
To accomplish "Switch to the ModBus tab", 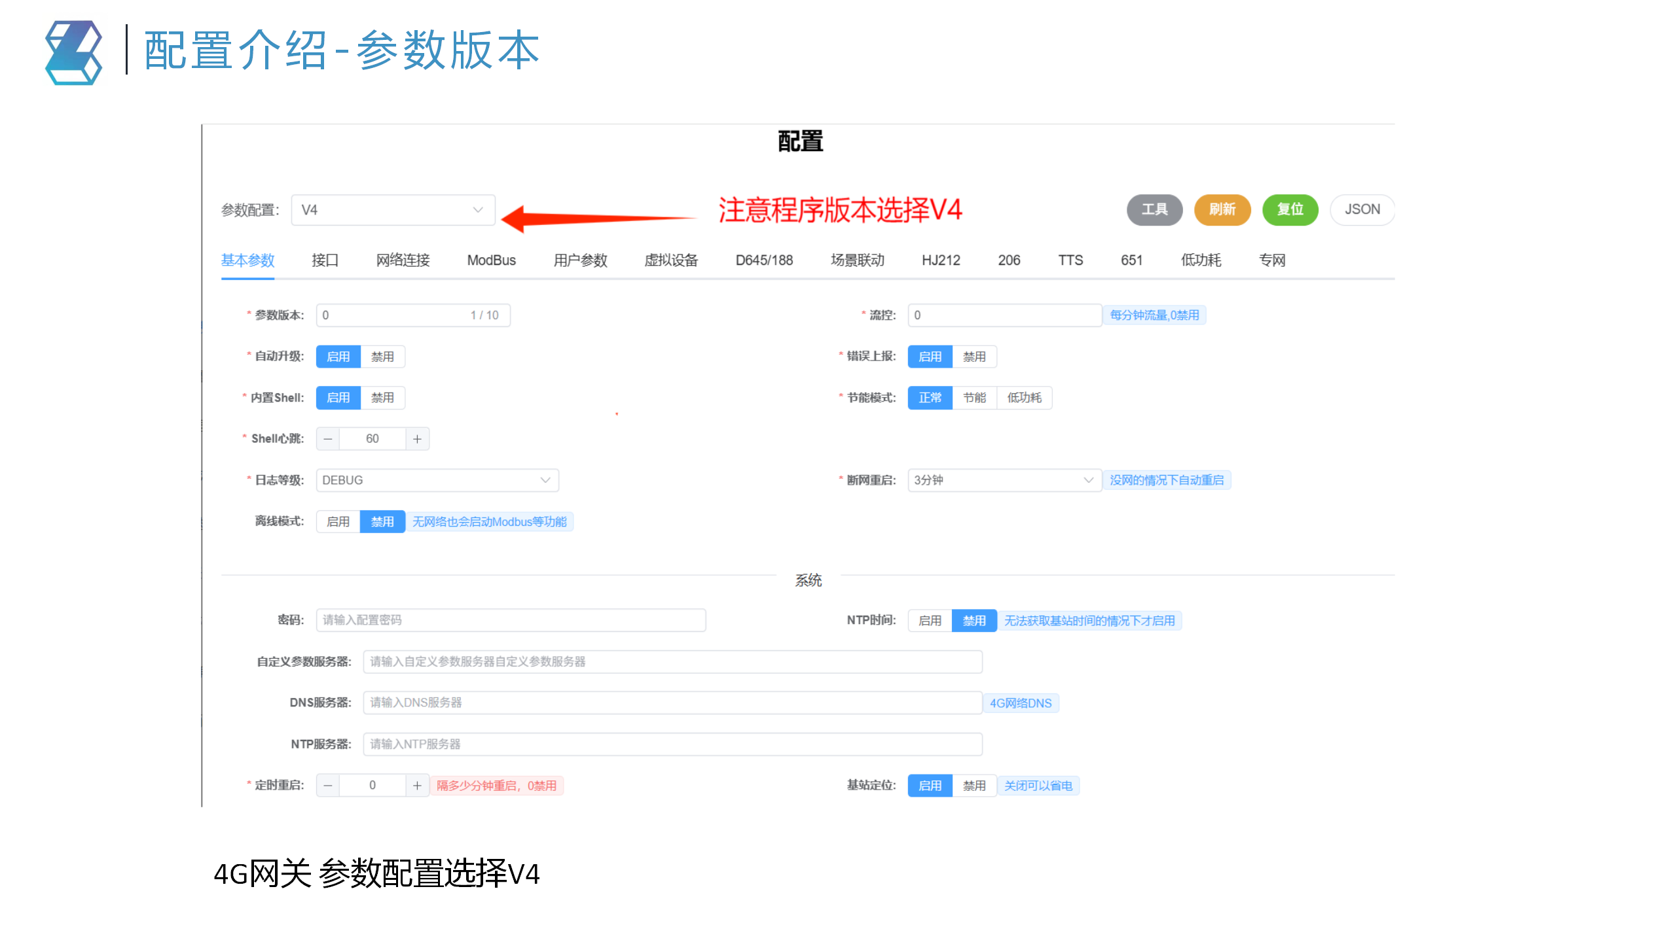I will (x=491, y=260).
